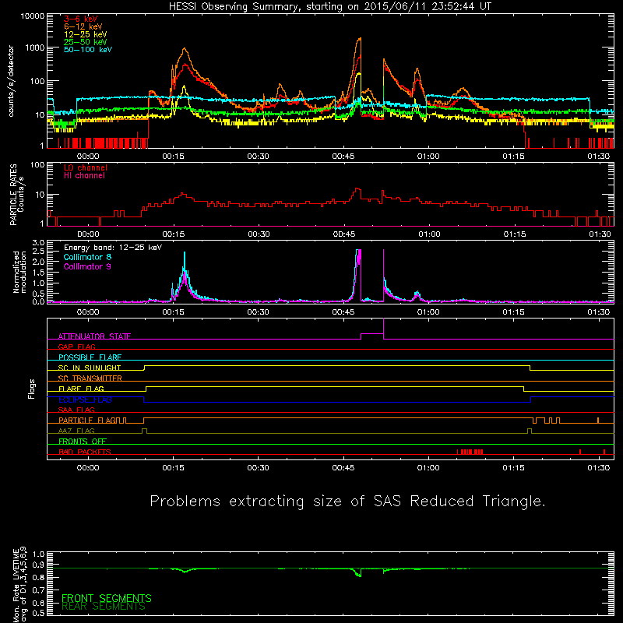Click the GAP FLAG label
The width and height of the screenshot is (623, 623).
76,347
